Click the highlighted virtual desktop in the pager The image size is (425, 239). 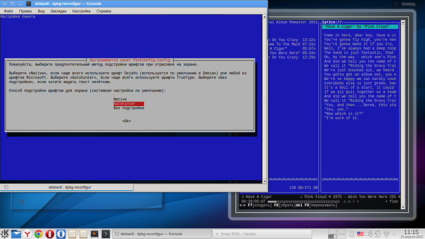pos(333,236)
